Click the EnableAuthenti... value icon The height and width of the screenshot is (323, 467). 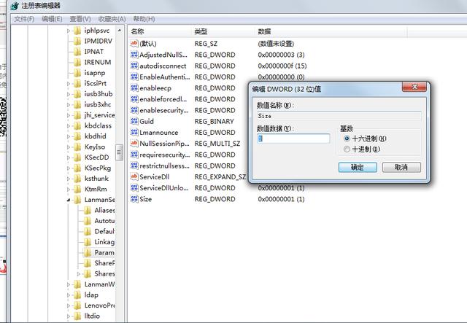pyautogui.click(x=134, y=77)
